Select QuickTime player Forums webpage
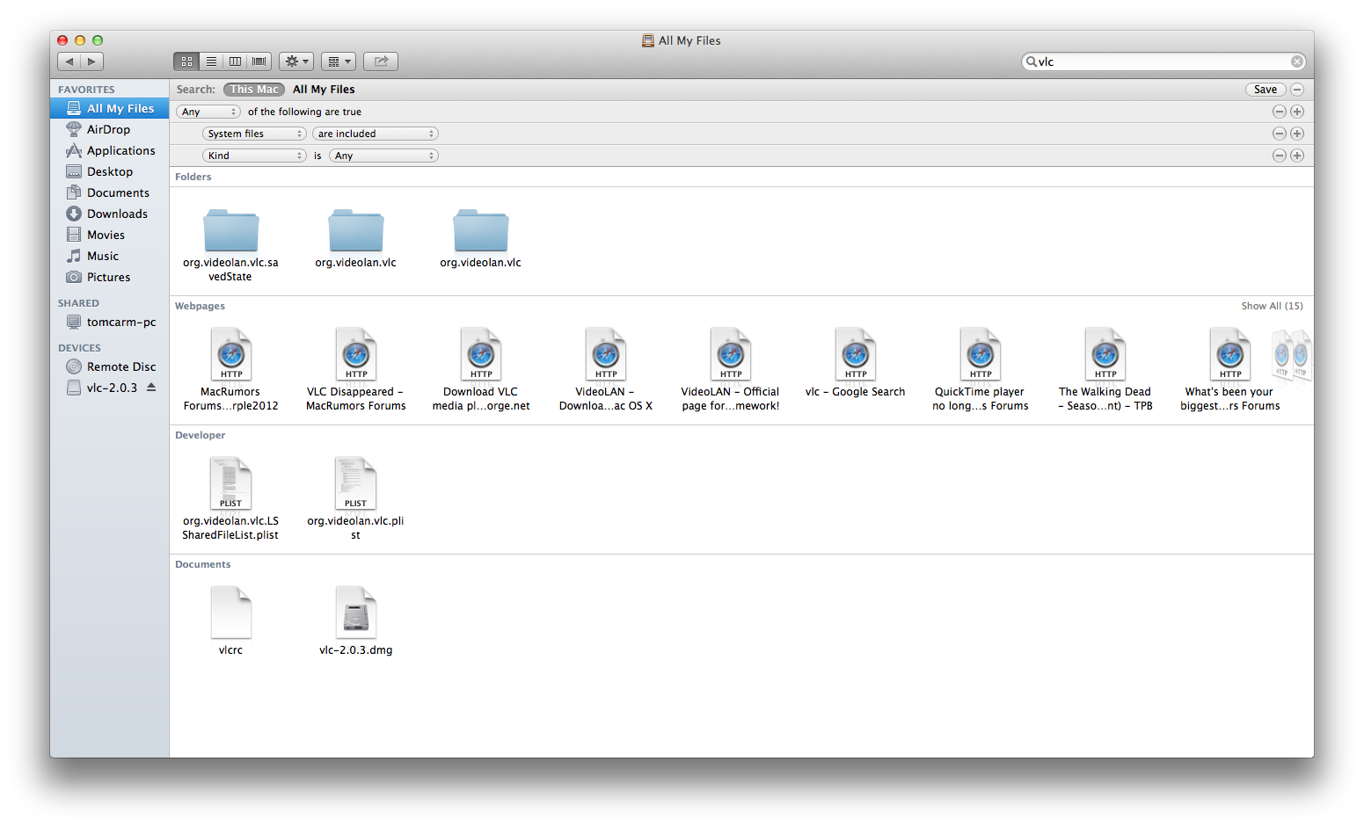The image size is (1364, 827). [x=981, y=369]
